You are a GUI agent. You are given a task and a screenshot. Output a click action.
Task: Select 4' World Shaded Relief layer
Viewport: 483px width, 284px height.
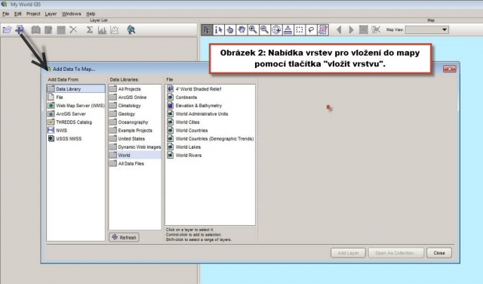click(x=211, y=89)
